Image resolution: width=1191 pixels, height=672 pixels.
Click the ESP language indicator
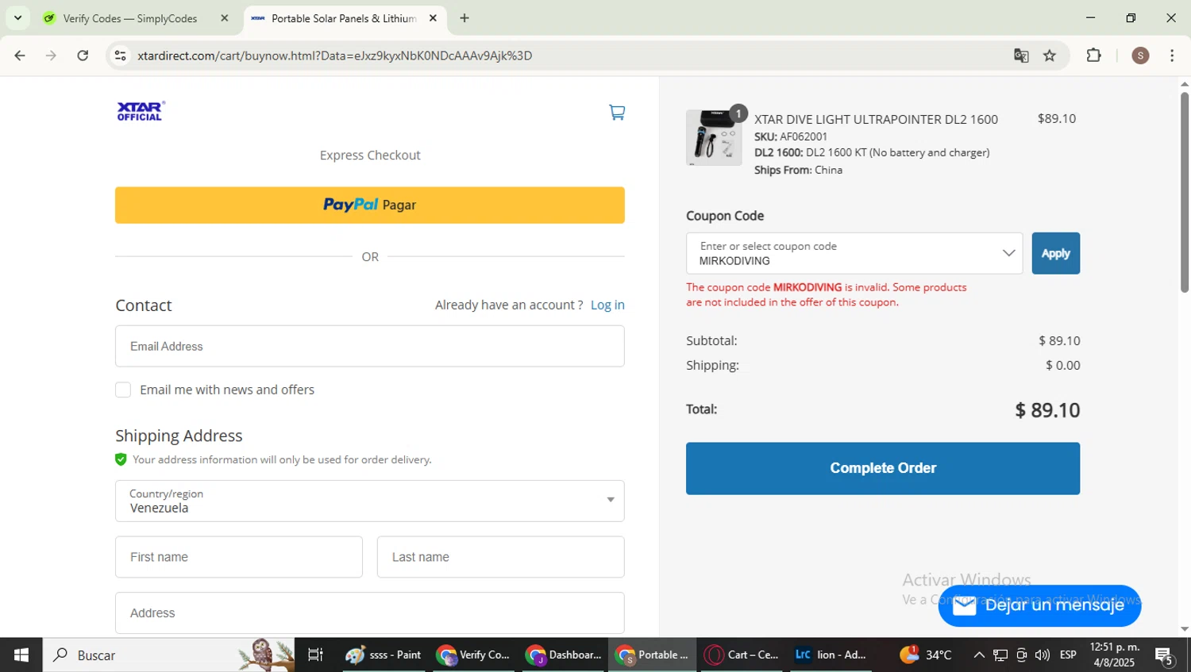point(1068,655)
